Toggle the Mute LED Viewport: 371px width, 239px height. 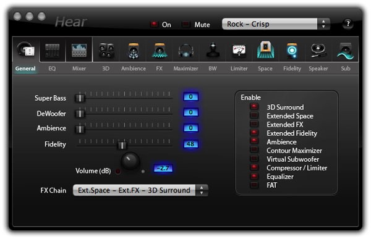click(186, 24)
